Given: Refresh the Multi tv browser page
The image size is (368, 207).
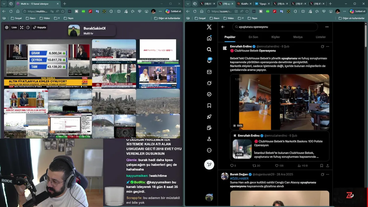Looking at the screenshot, I should click(x=11, y=11).
